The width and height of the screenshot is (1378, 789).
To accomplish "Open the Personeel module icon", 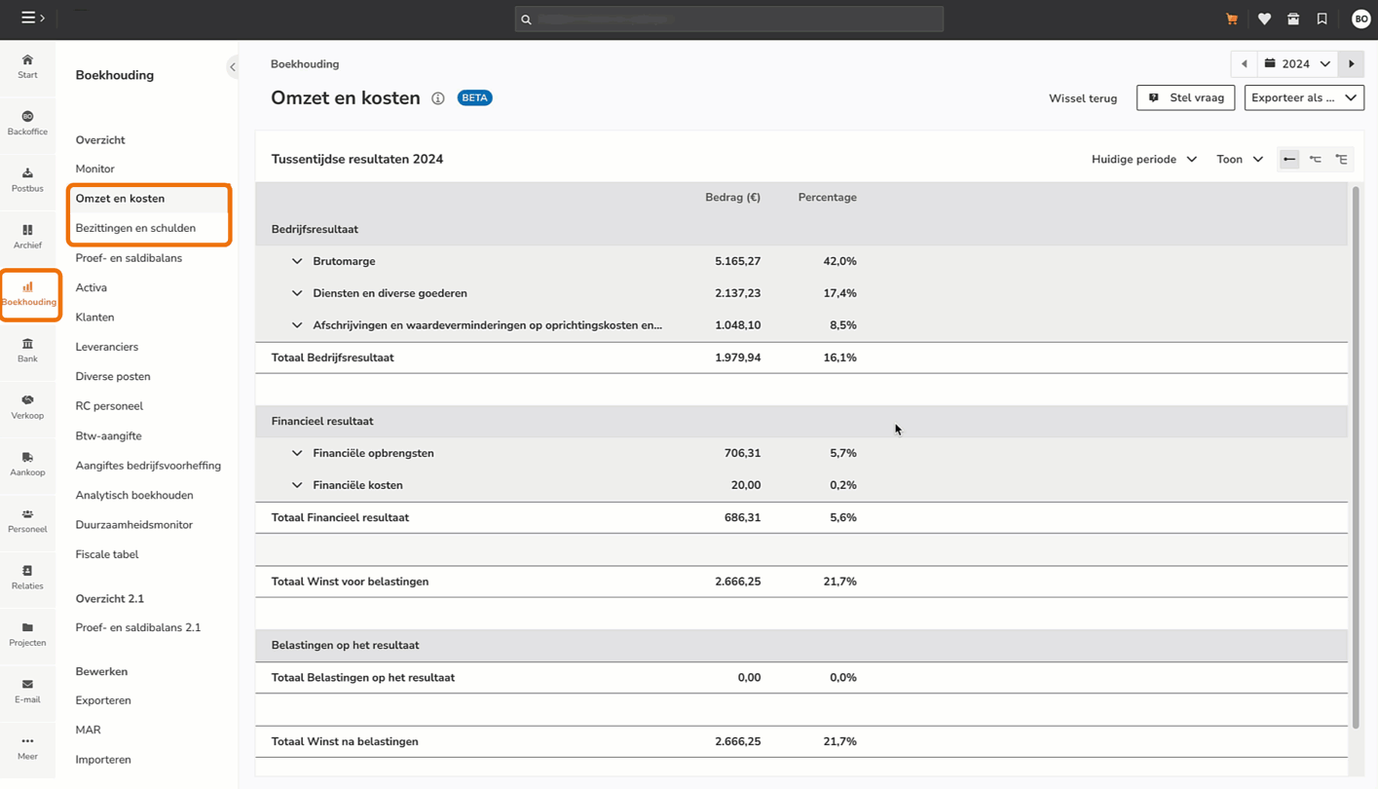I will tap(27, 520).
